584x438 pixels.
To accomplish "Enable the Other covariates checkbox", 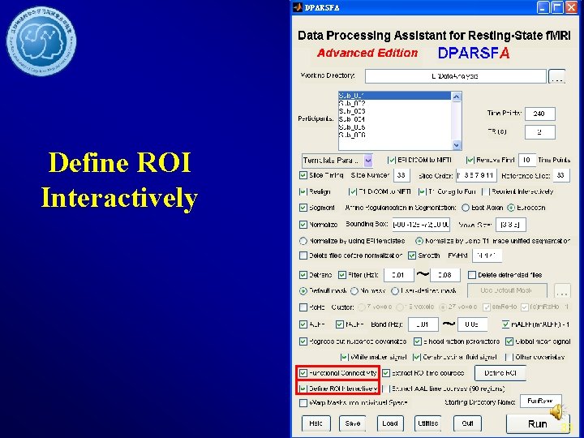I will click(509, 357).
